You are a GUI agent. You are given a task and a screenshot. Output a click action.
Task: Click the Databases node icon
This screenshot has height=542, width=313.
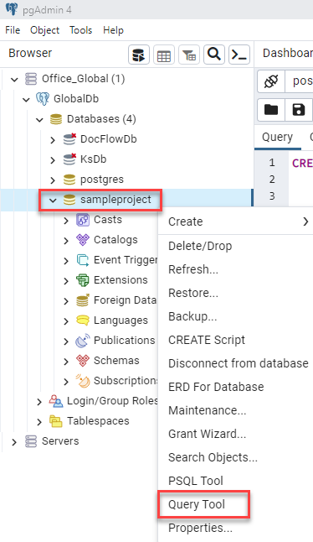tap(56, 119)
